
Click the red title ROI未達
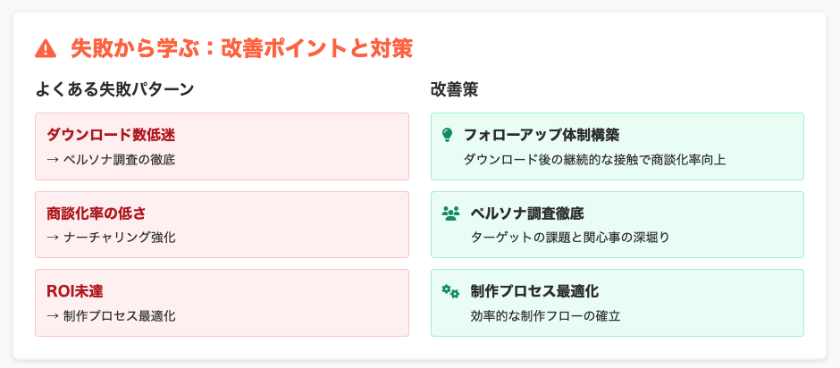[x=74, y=291]
